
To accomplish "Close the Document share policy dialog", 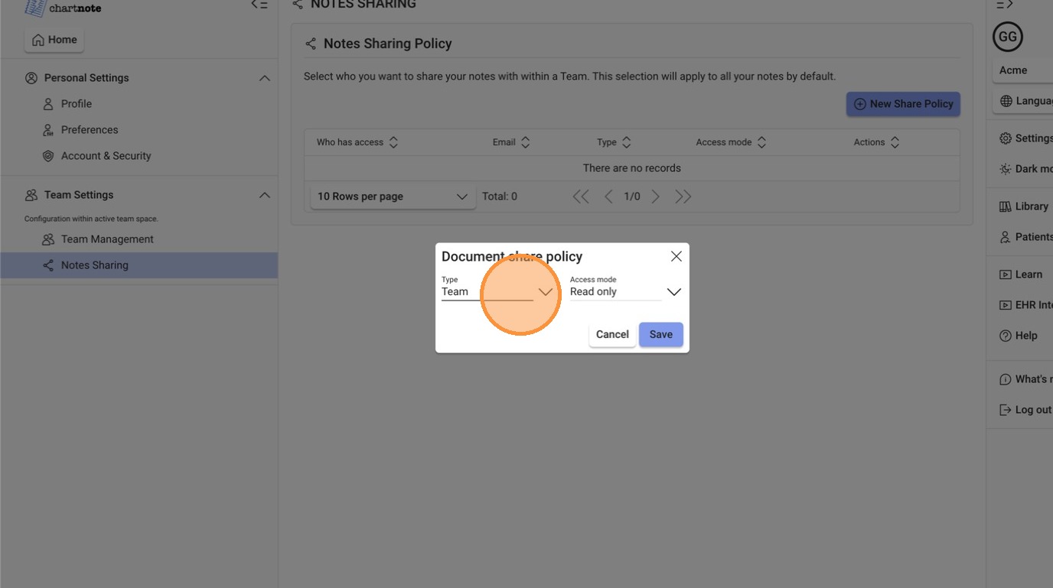I will [x=676, y=257].
